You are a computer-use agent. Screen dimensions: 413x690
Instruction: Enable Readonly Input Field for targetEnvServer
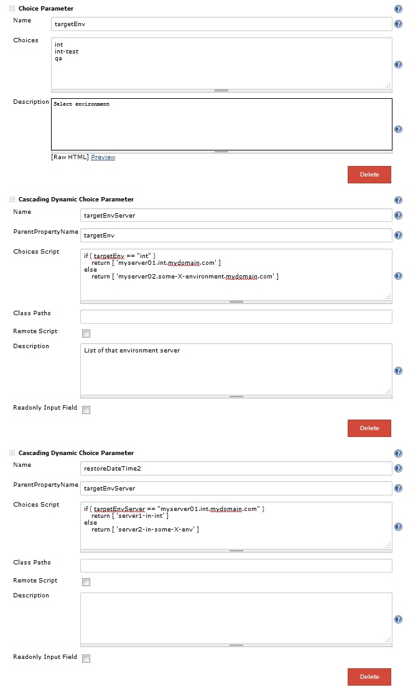(86, 410)
